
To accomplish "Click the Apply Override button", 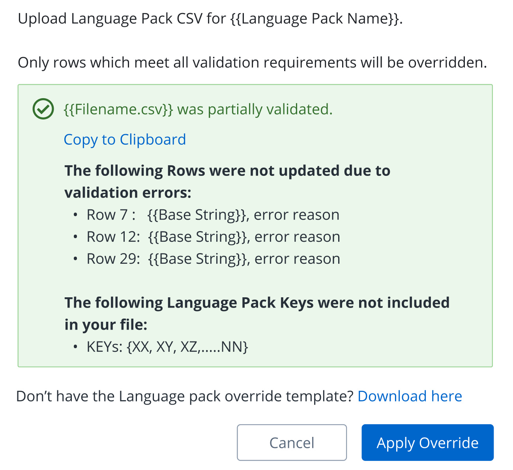I will (427, 443).
